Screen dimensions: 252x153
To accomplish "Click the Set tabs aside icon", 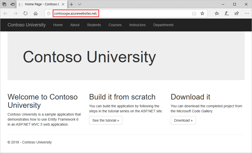I will pos(12,4).
